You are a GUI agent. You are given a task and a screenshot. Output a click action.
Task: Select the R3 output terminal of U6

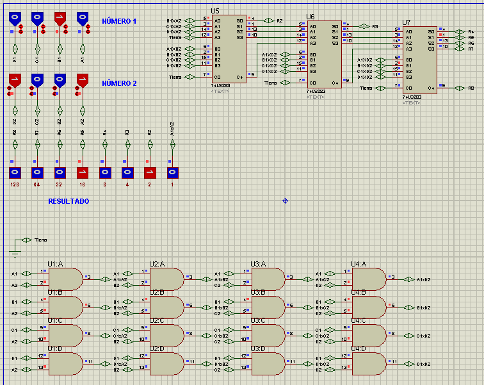364,26
